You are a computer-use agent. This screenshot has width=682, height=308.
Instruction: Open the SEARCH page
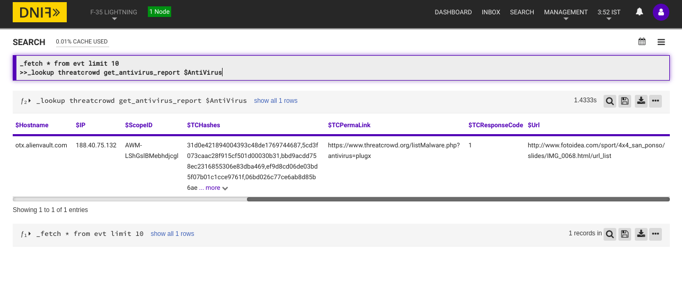pos(522,12)
